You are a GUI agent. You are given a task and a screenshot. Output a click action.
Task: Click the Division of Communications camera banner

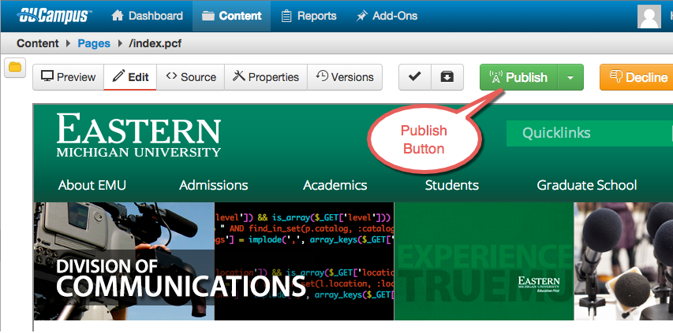click(124, 261)
